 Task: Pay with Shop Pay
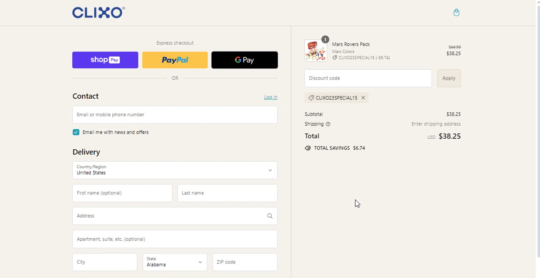click(105, 60)
